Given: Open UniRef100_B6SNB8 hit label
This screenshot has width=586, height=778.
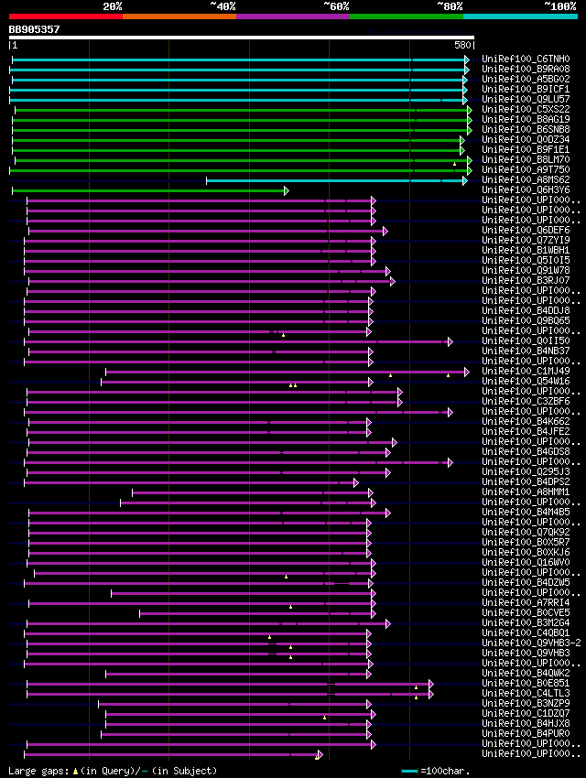Looking at the screenshot, I should coord(526,129).
